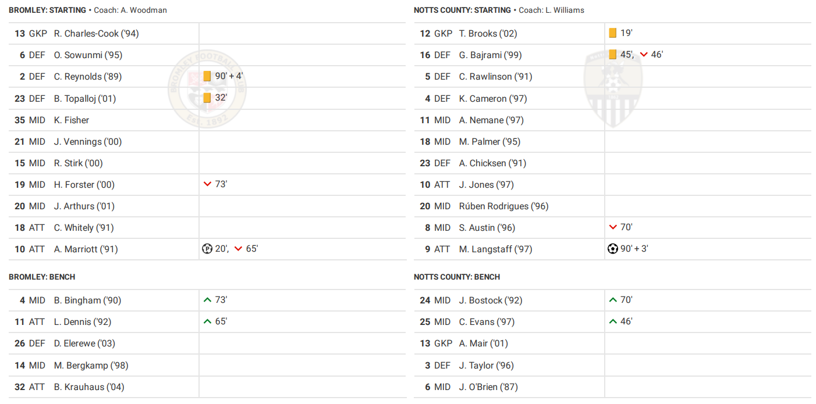
Task: Click red sub-off arrow for G. Bajrami
Action: tap(644, 55)
